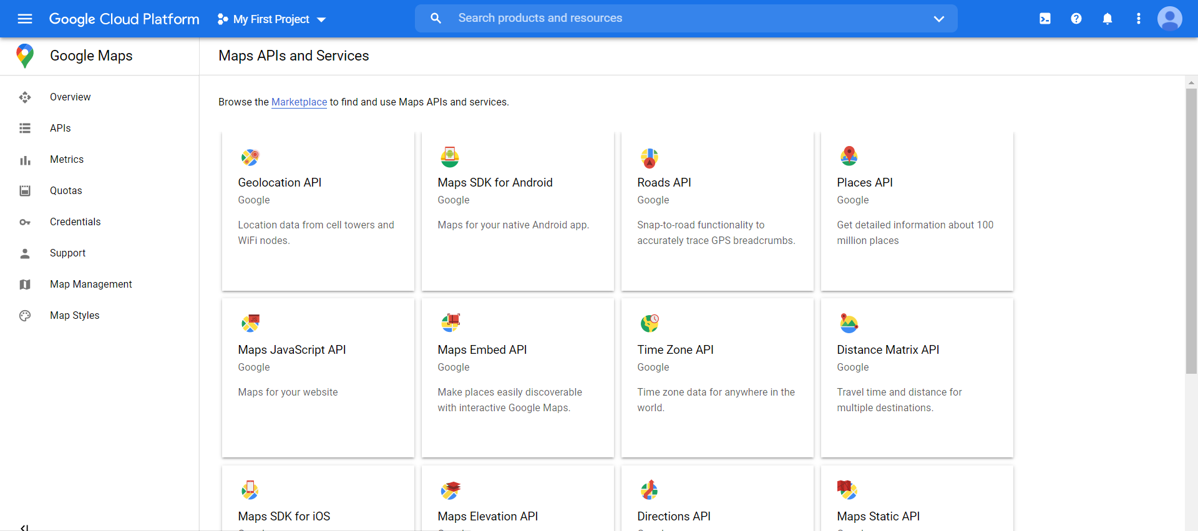This screenshot has width=1198, height=531.
Task: Click 'Maps for your website' description
Action: click(x=288, y=392)
